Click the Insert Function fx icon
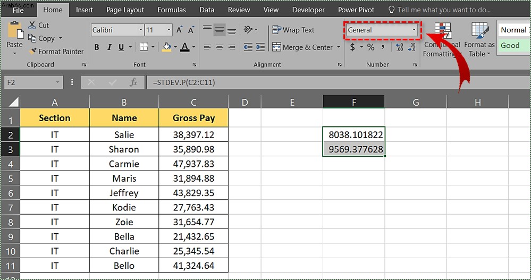 [133, 82]
